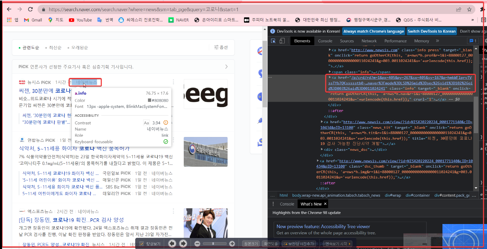Close the What's New drawer tab
Image resolution: width=487 pixels, height=249 pixels.
tap(325, 204)
